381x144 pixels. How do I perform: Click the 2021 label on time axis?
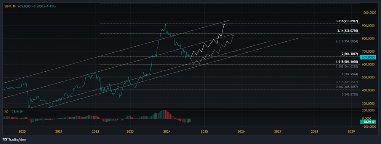pyautogui.click(x=59, y=131)
